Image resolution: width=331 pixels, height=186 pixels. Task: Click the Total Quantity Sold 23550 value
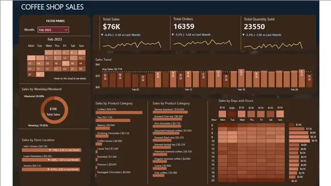(254, 27)
